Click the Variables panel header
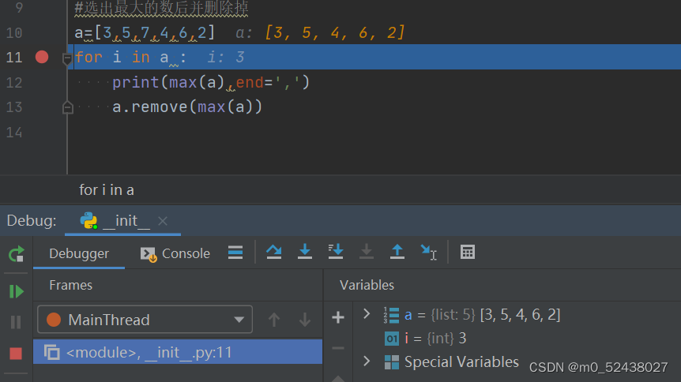 (367, 285)
